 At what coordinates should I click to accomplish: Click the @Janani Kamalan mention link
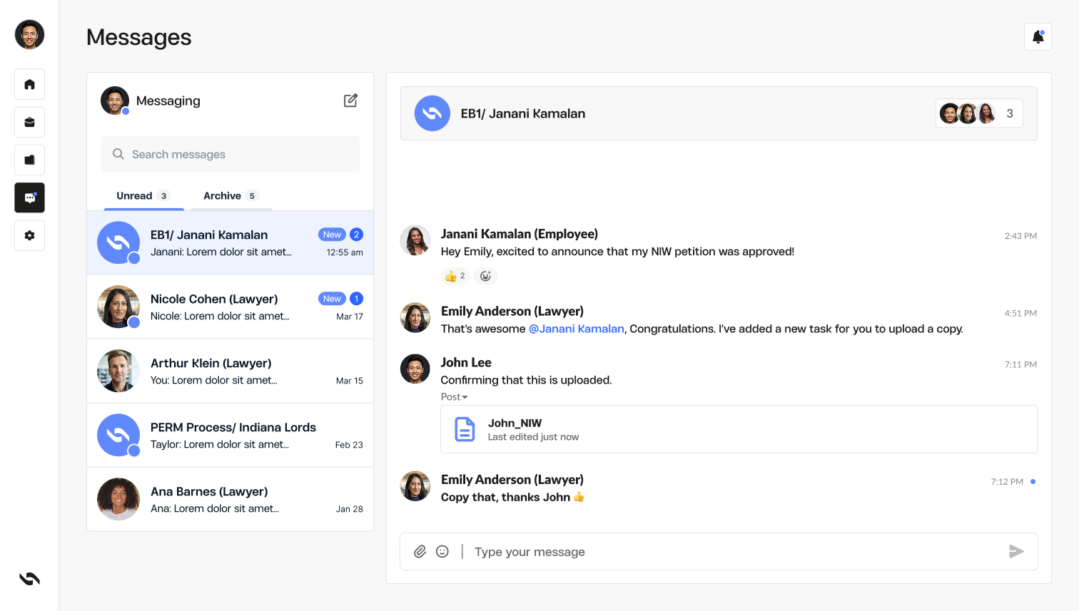click(577, 329)
